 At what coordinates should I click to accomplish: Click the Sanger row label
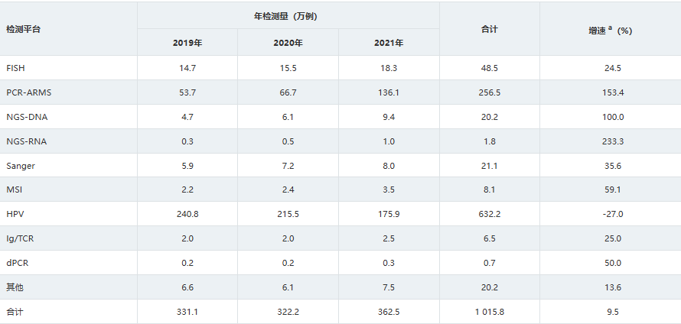point(20,166)
